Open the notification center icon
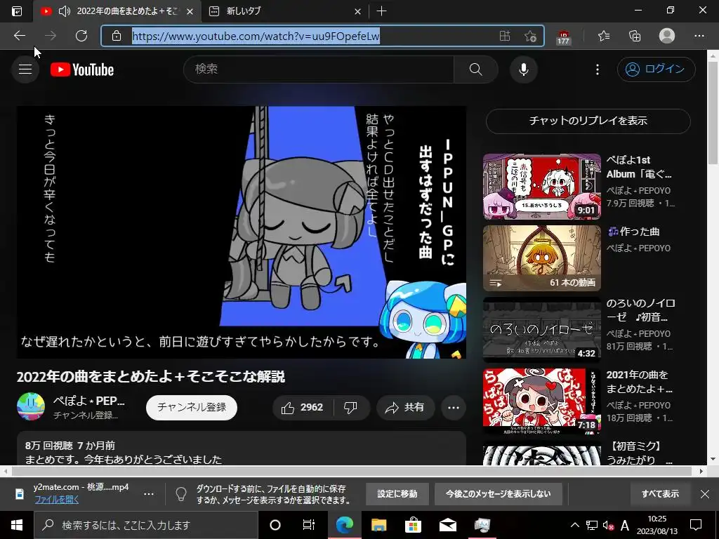 696,525
